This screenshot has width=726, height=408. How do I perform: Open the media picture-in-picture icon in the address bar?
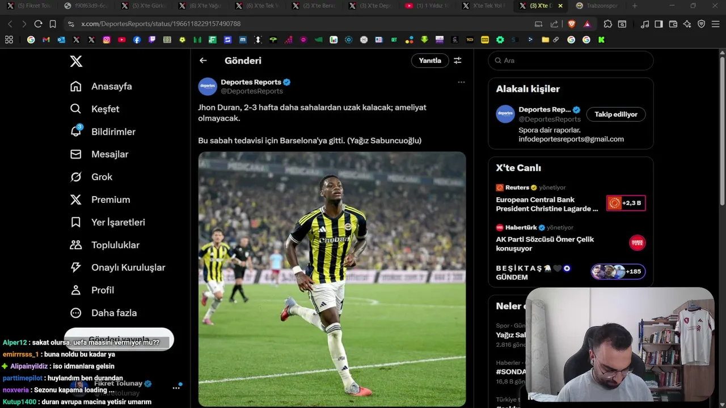[538, 24]
